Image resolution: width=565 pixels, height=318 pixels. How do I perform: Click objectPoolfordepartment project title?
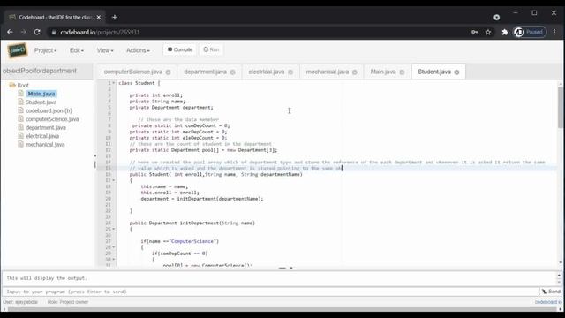[40, 71]
